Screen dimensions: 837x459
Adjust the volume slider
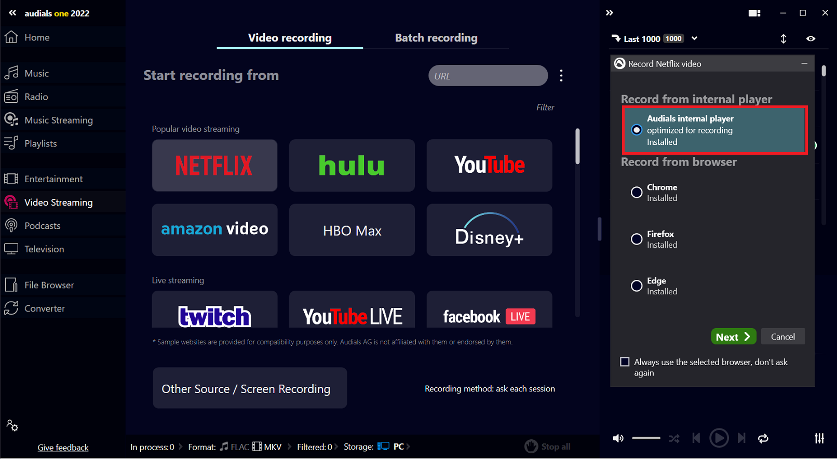pyautogui.click(x=646, y=438)
